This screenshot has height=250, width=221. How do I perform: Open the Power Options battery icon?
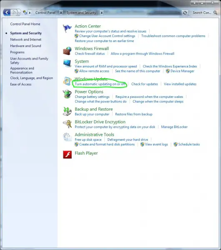point(67,94)
